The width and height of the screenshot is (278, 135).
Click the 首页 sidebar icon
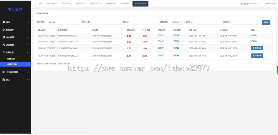(3, 22)
